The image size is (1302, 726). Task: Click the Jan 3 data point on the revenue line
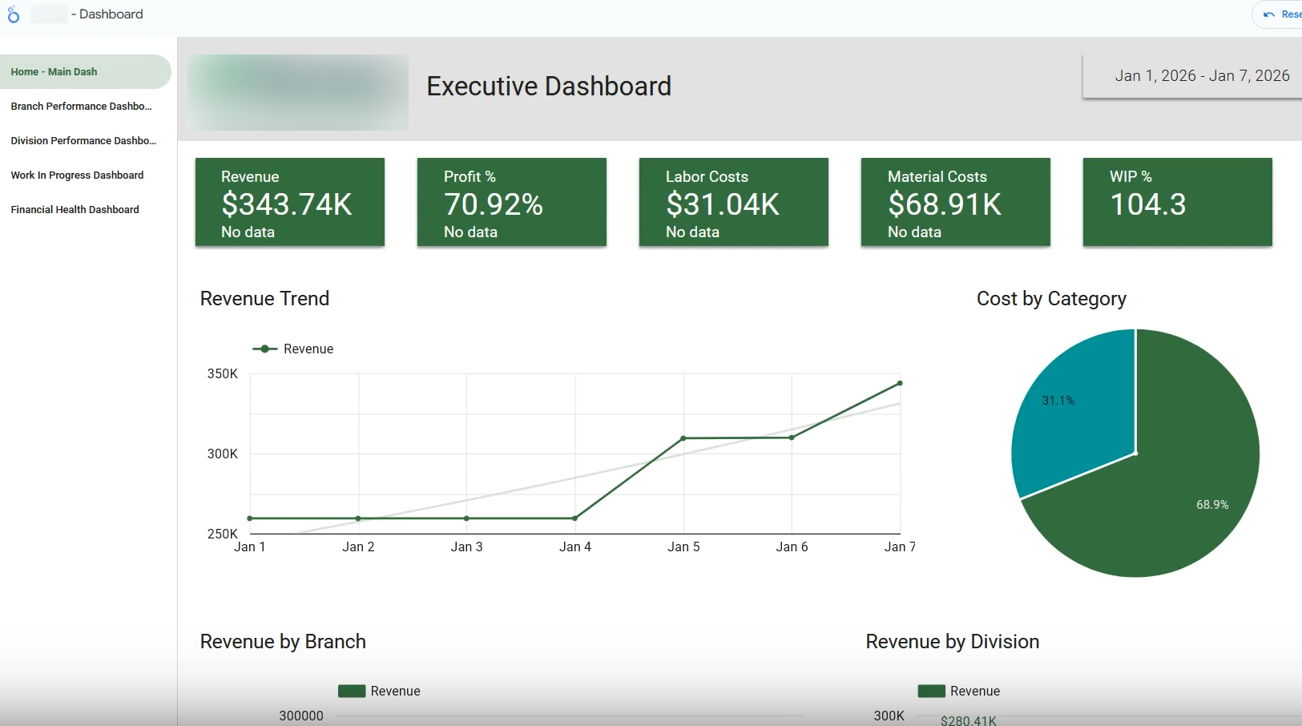pos(467,518)
